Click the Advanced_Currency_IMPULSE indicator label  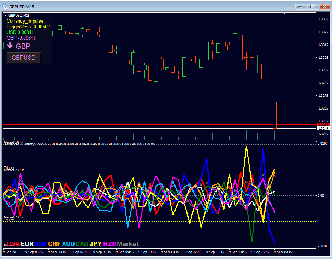(x=28, y=144)
